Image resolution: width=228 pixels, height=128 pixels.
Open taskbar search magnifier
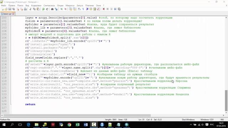pyautogui.click(x=12, y=125)
